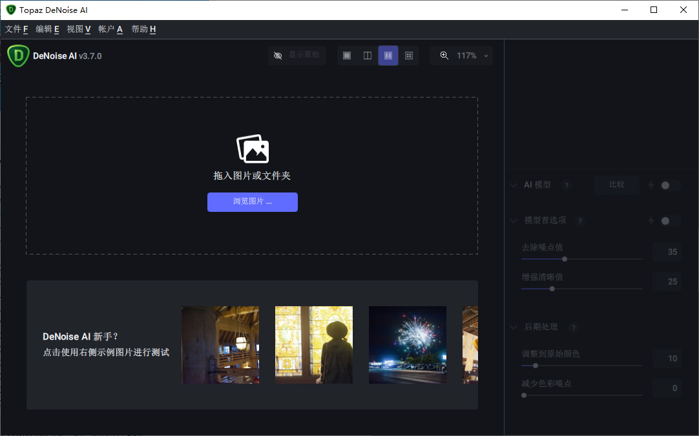The image size is (699, 436).
Task: Click the zoom magnifier icon
Action: point(444,56)
